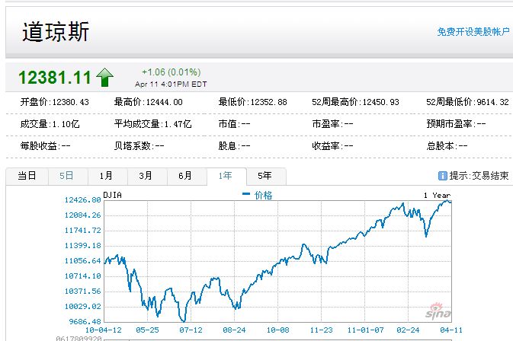Open the 免费开设美股帐户 link

473,32
